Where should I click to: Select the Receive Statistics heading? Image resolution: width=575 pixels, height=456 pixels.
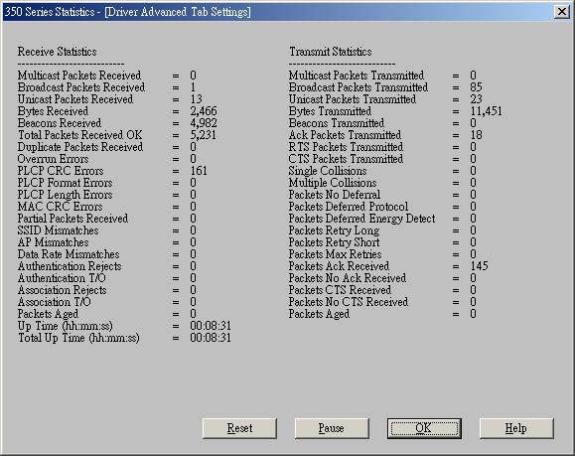[x=57, y=52]
